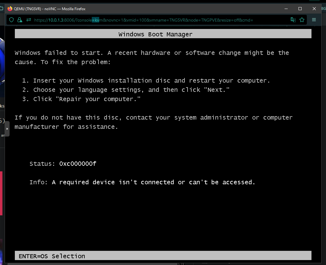Maximize the noVNC Firefox window
This screenshot has height=265, width=326.
[300, 9]
